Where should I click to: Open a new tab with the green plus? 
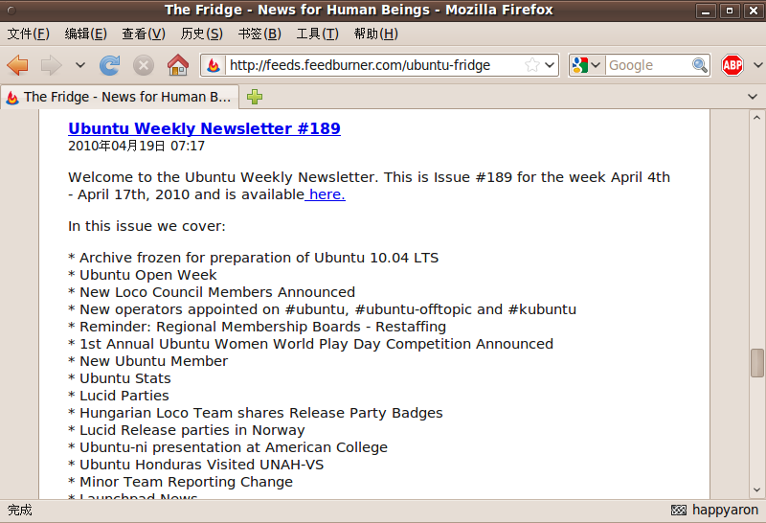pos(255,97)
